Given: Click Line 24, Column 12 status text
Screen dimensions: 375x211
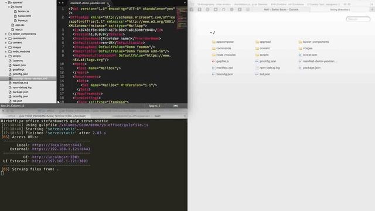Looking at the screenshot, I should tap(12, 105).
